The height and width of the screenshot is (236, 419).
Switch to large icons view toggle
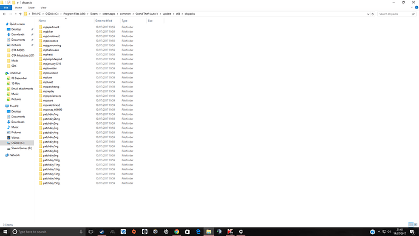415,224
